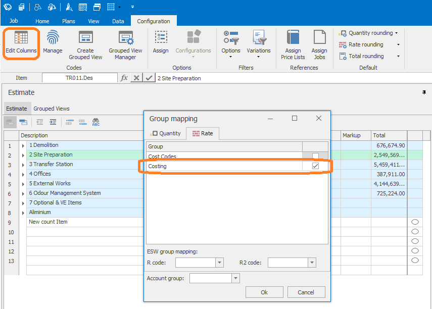This screenshot has width=432, height=309.
Task: Switch to the Quantity tab
Action: point(166,133)
